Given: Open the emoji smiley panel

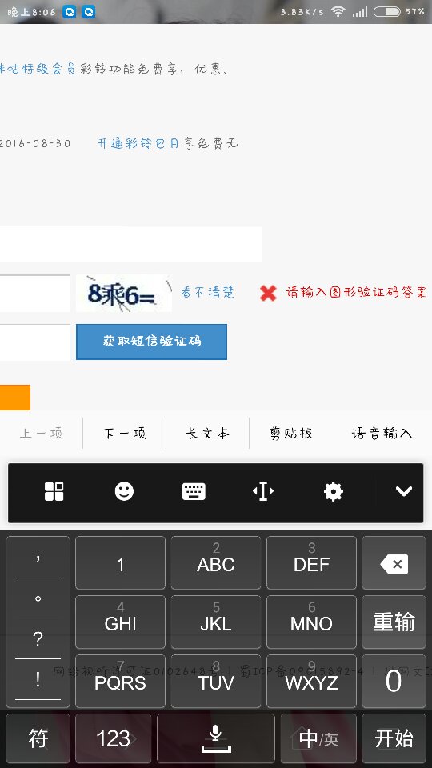Looking at the screenshot, I should (124, 491).
